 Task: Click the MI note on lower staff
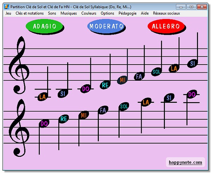84,115
